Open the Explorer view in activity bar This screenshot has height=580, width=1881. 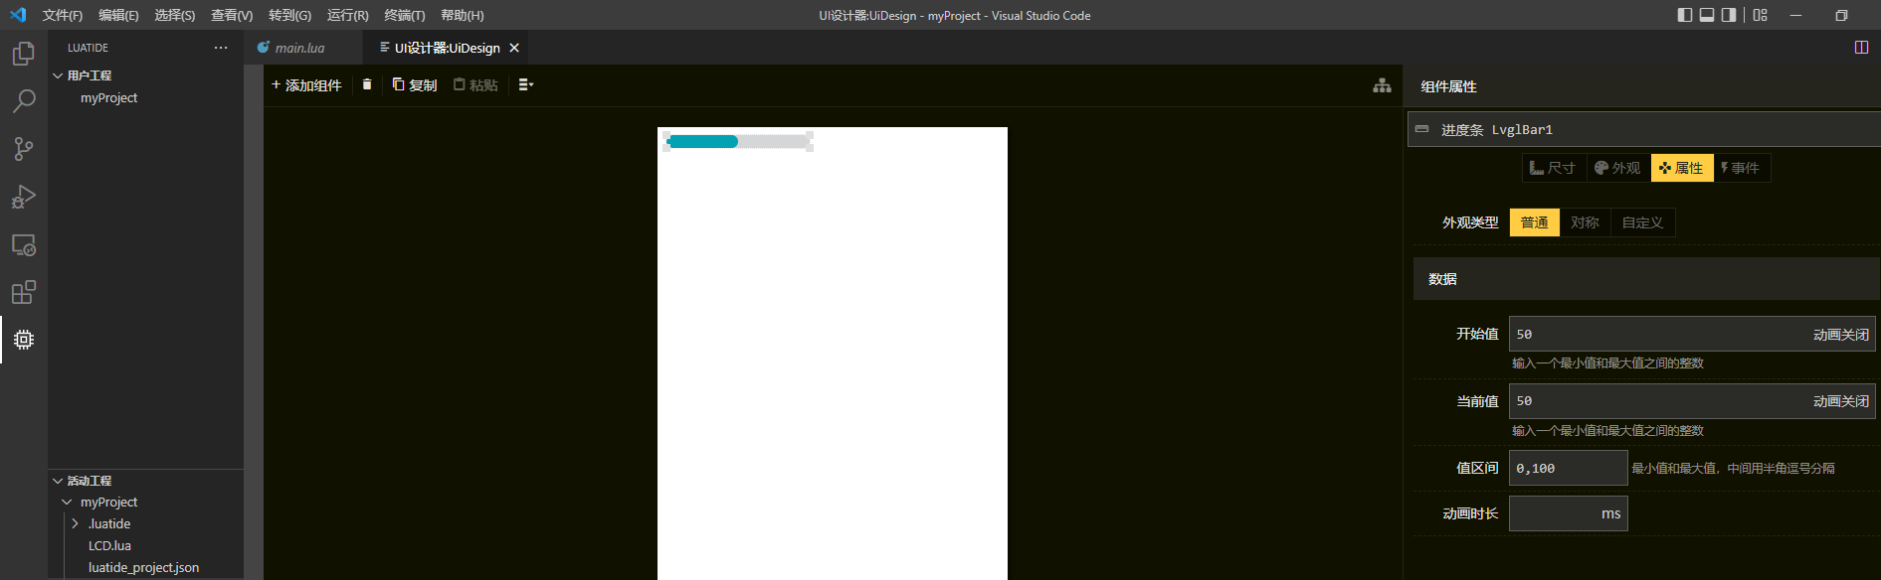24,54
